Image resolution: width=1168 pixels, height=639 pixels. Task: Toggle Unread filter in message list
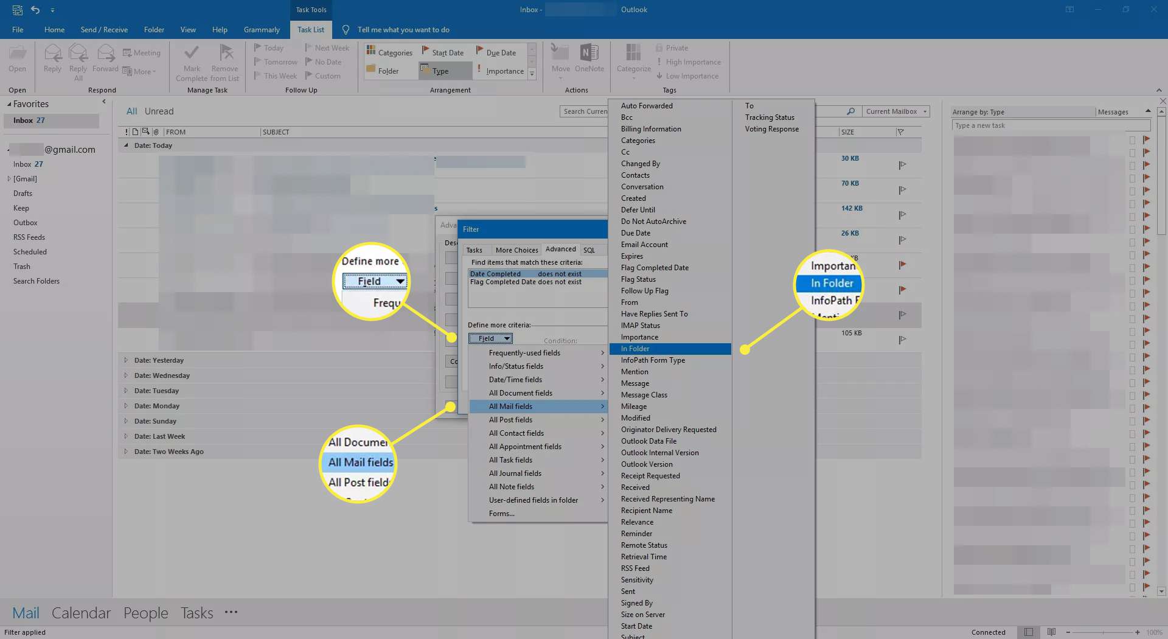tap(159, 111)
